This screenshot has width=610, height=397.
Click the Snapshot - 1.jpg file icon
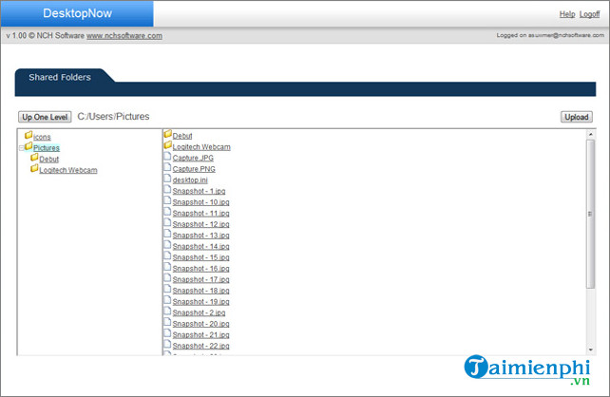pyautogui.click(x=168, y=191)
